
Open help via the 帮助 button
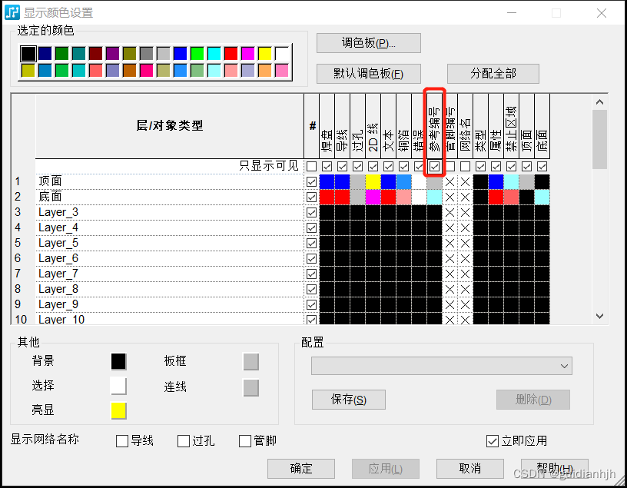coord(554,469)
